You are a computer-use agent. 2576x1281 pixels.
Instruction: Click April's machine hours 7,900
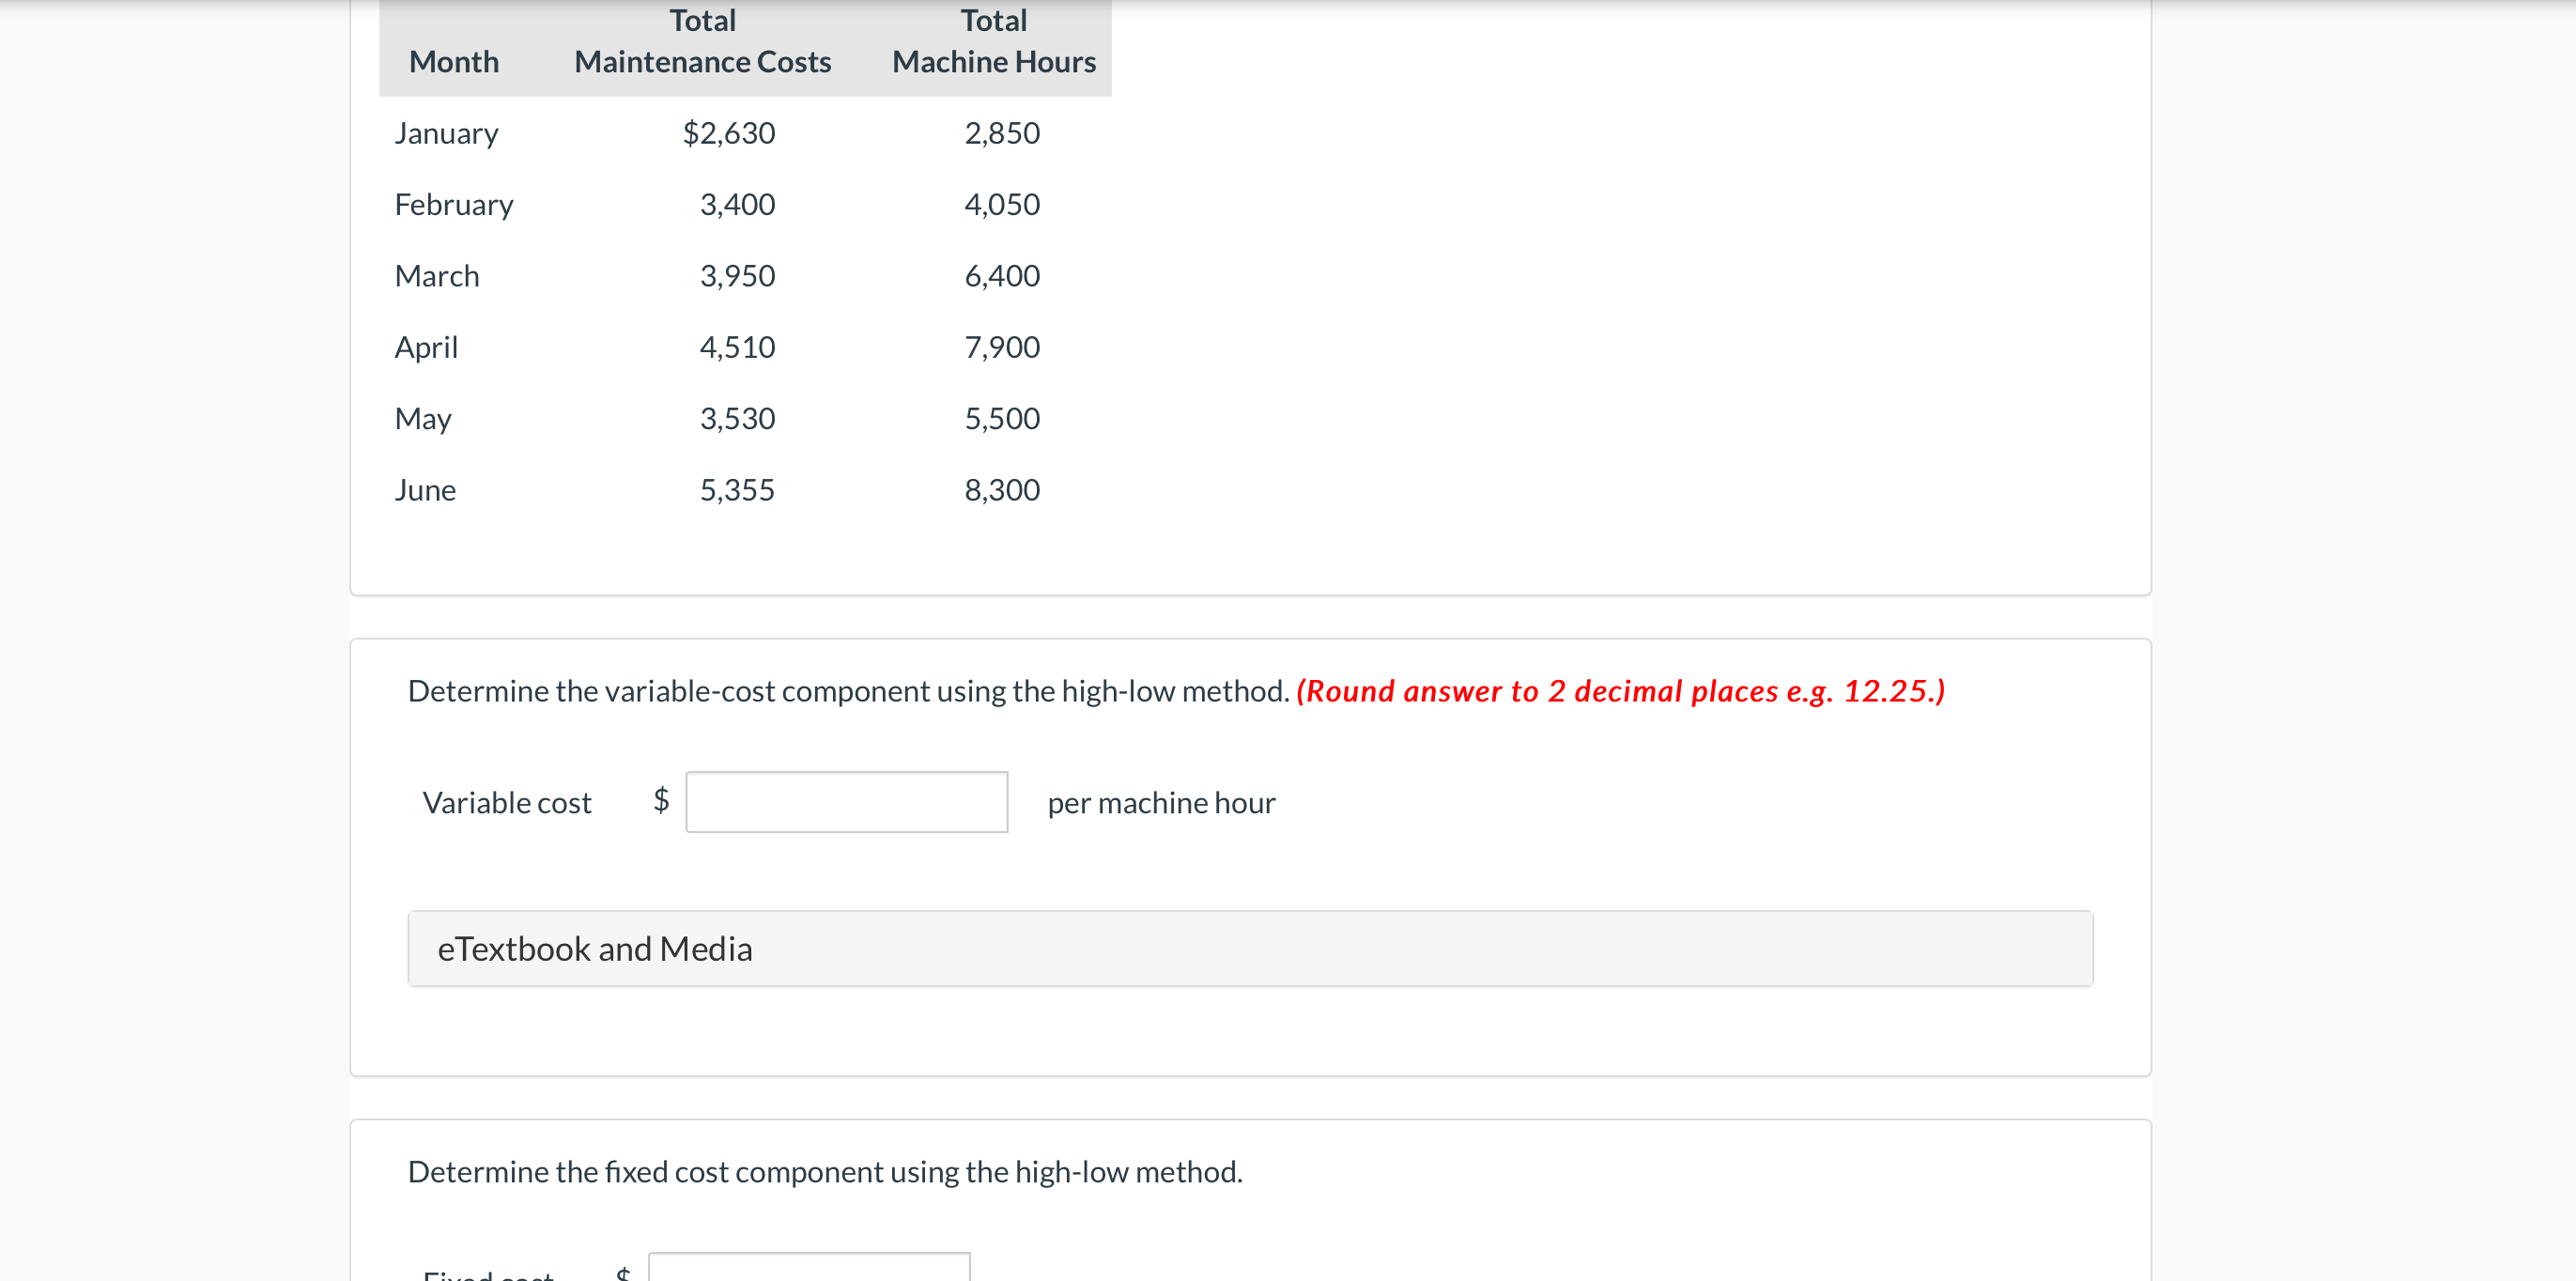[1001, 347]
